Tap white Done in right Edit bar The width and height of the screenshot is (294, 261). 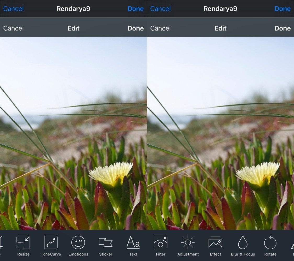pyautogui.click(x=282, y=28)
